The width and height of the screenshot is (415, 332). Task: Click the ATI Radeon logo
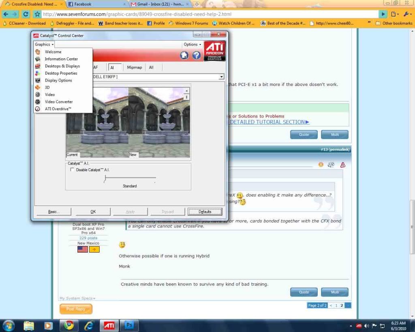point(215,51)
